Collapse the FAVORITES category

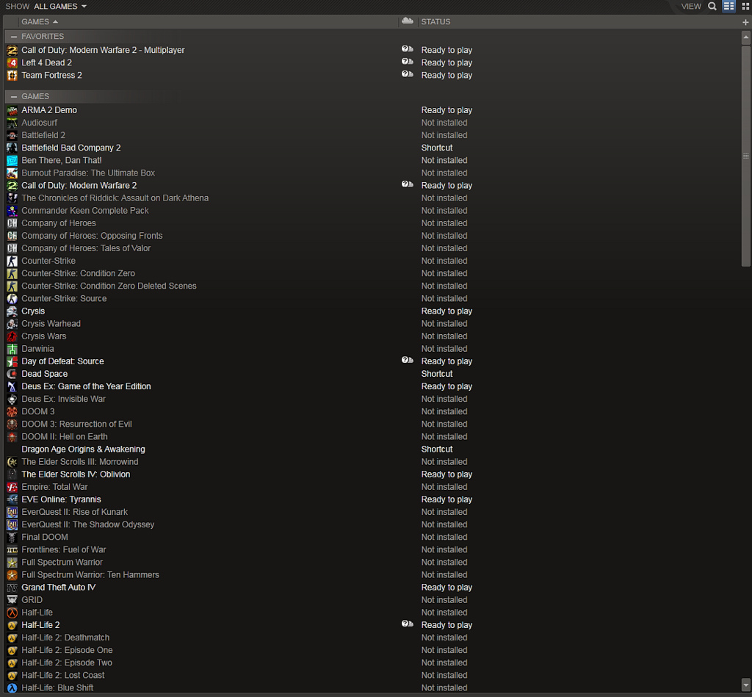[x=13, y=37]
